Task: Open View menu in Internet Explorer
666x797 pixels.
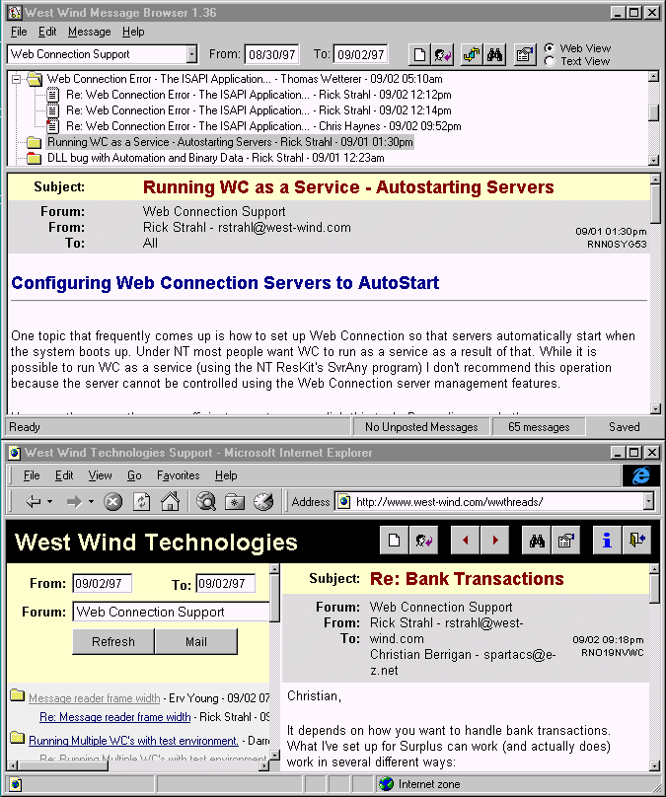Action: pyautogui.click(x=101, y=475)
